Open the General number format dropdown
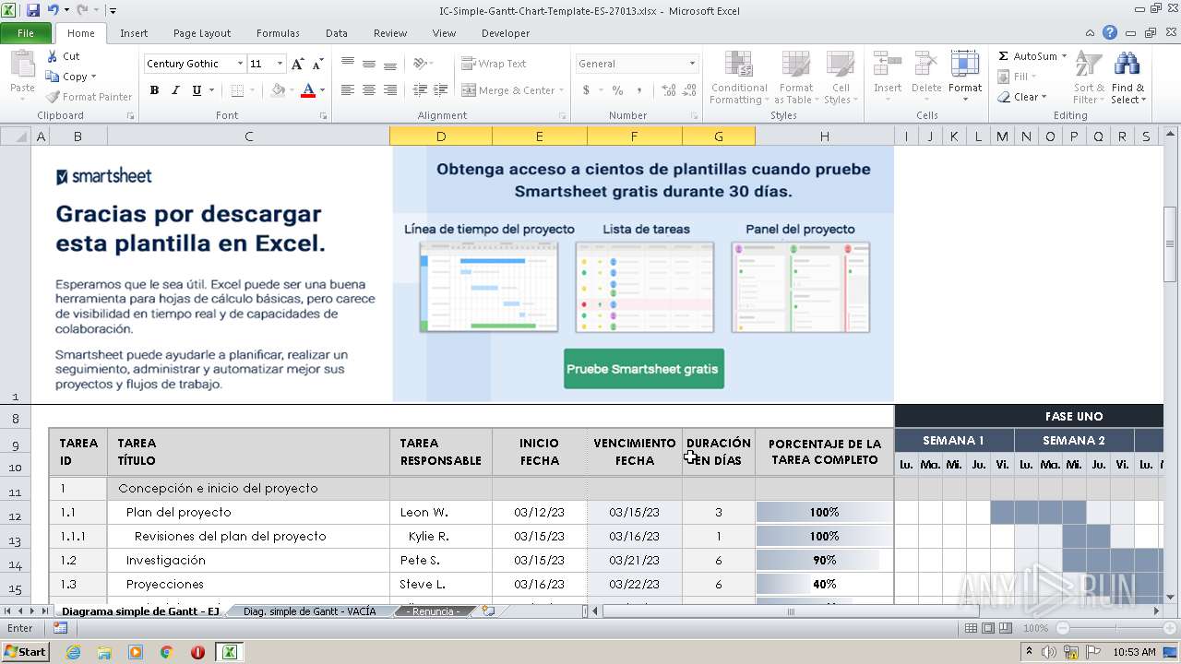The image size is (1181, 664). (692, 64)
